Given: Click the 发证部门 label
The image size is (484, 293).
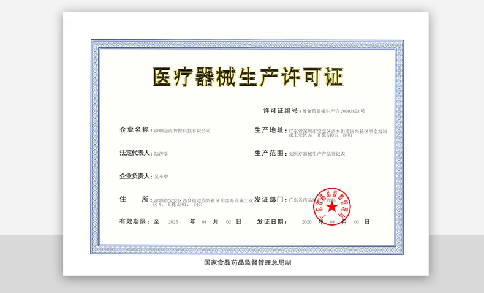Looking at the screenshot, I should pos(270,200).
